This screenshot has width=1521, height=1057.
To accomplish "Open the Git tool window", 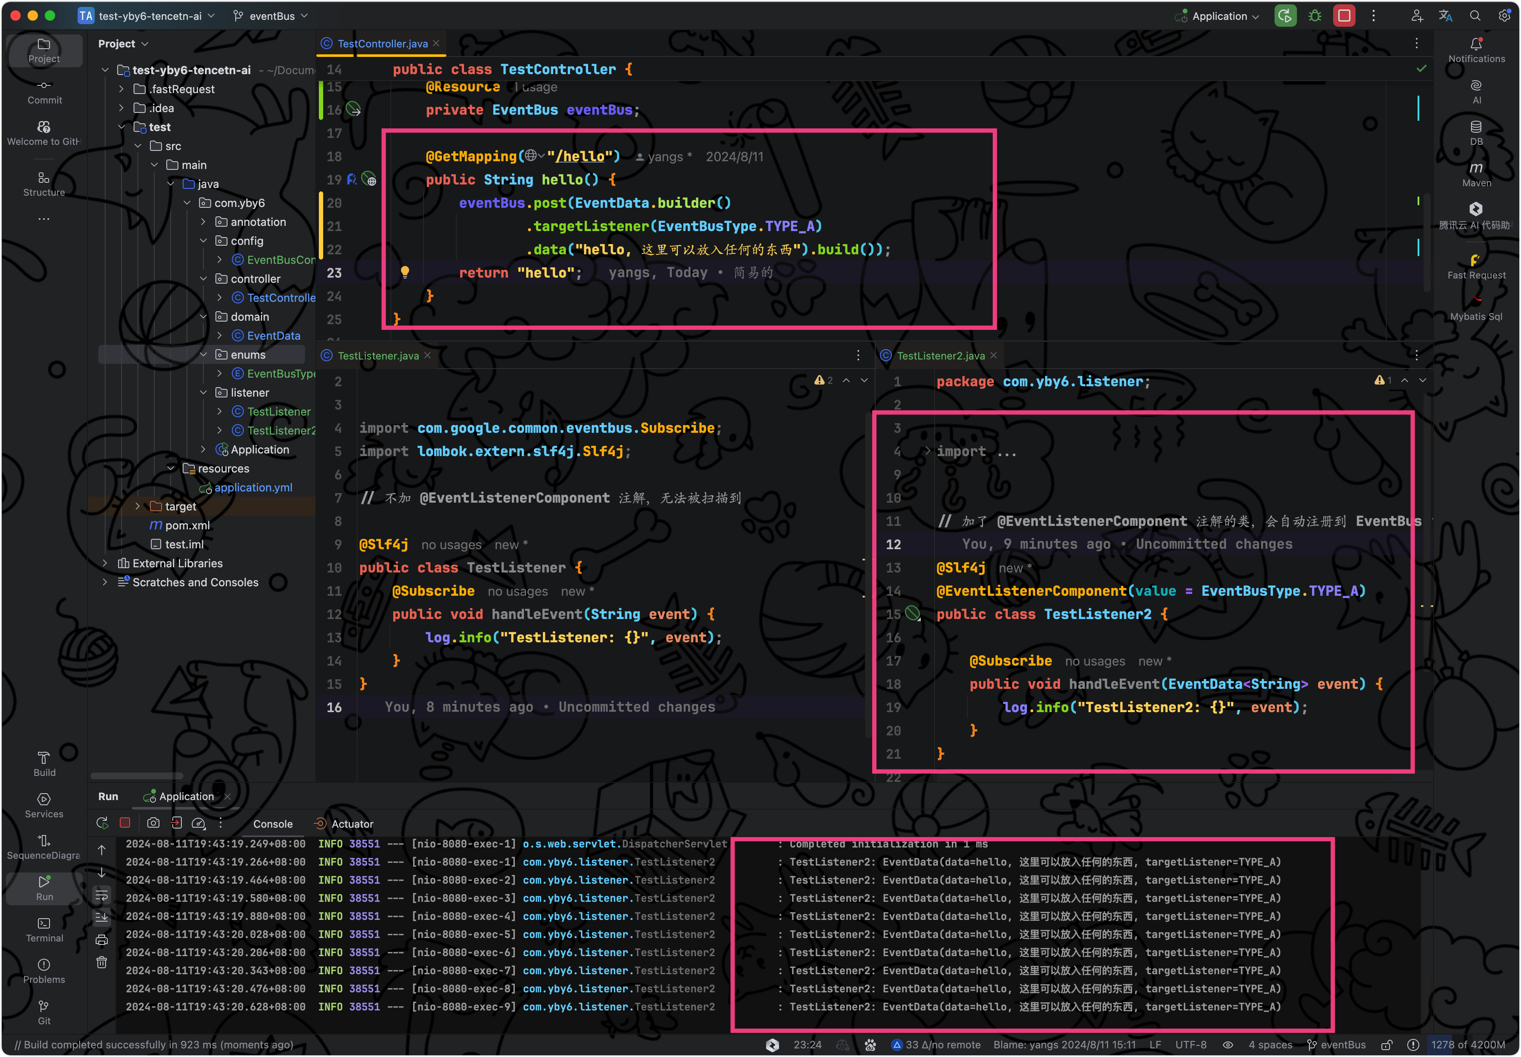I will [44, 1013].
